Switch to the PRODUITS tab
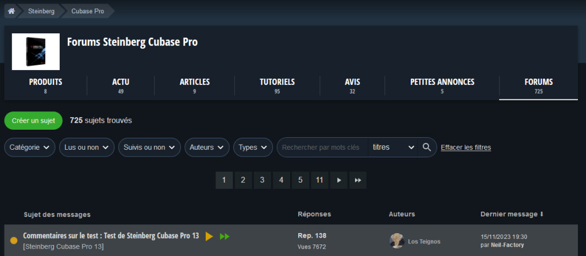 coord(45,86)
